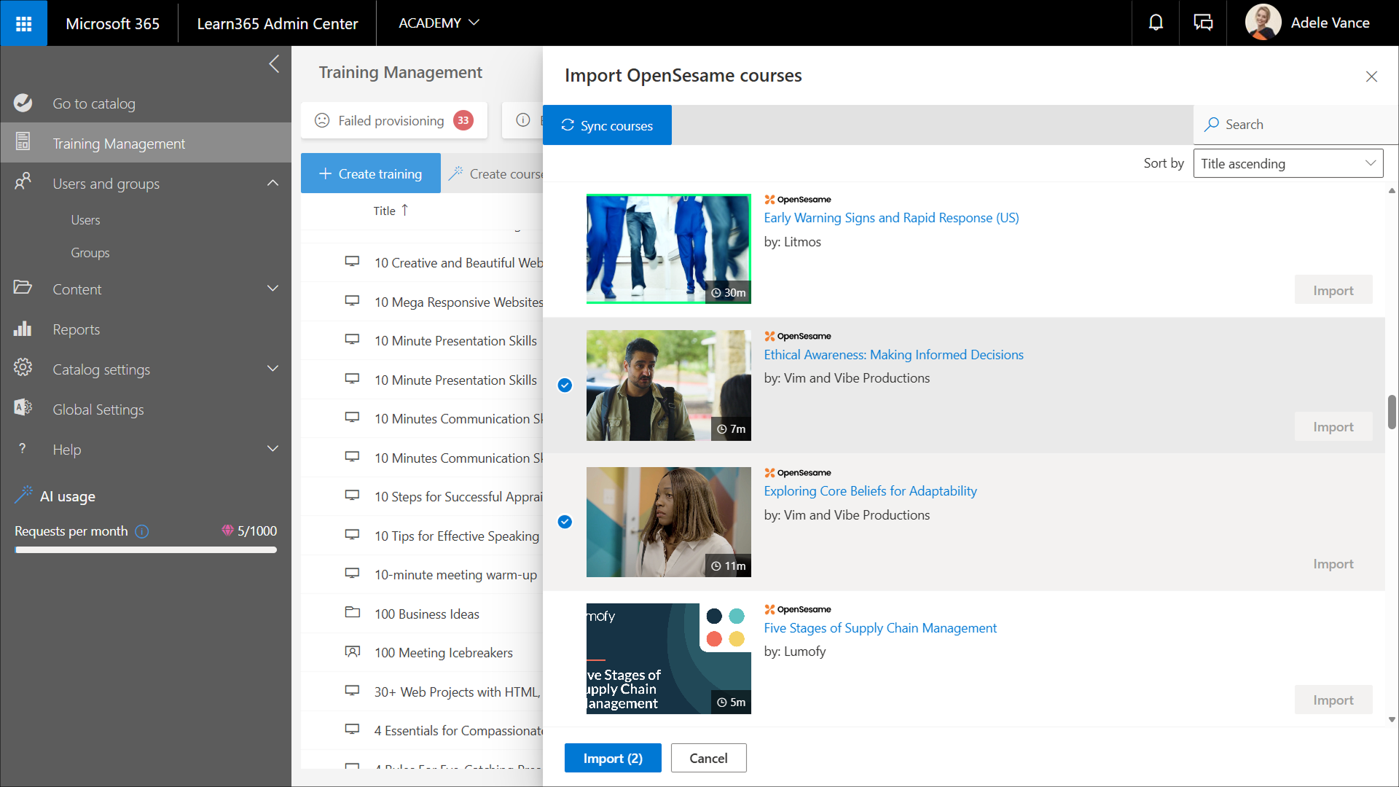1399x787 pixels.
Task: Open the Microsoft 365 app launcher
Action: tap(23, 23)
